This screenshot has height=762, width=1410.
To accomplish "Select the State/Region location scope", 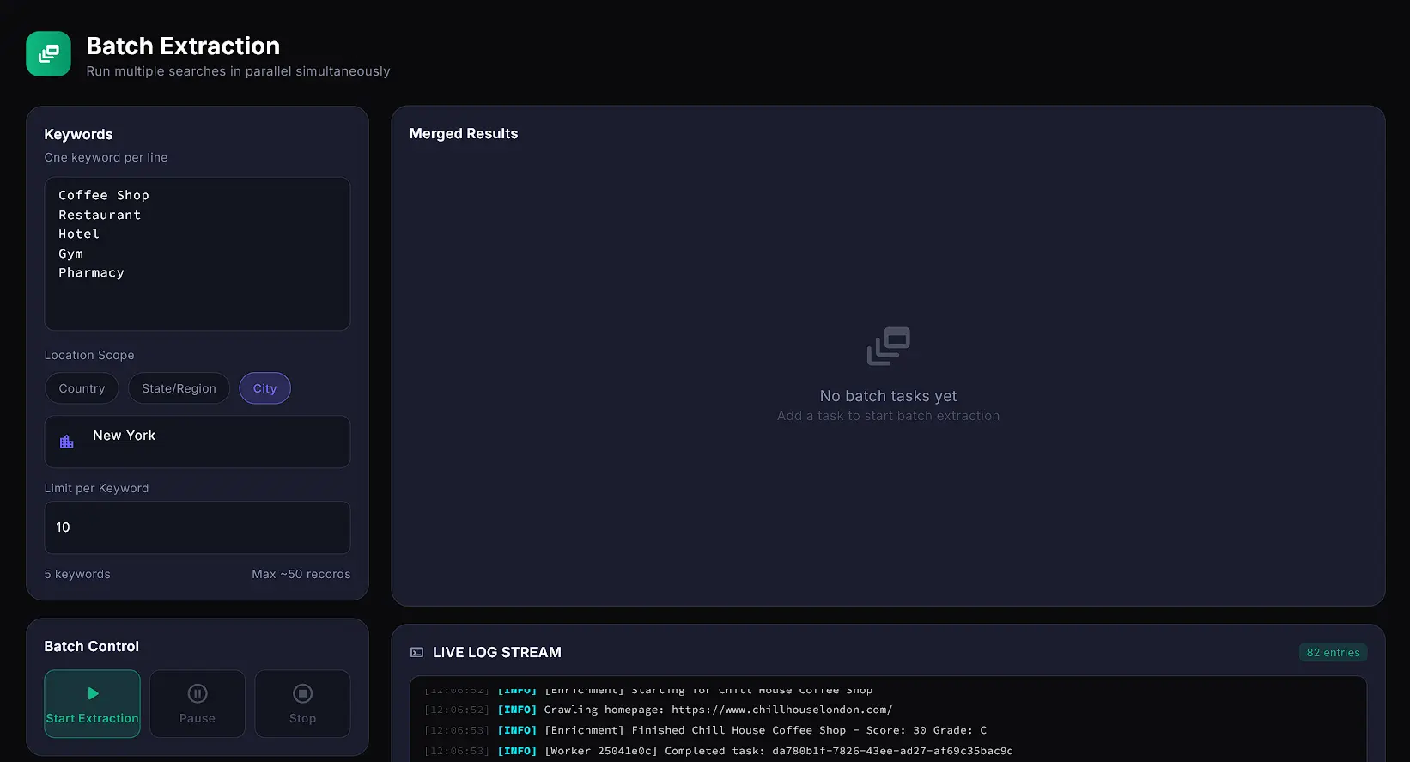I will coord(179,388).
